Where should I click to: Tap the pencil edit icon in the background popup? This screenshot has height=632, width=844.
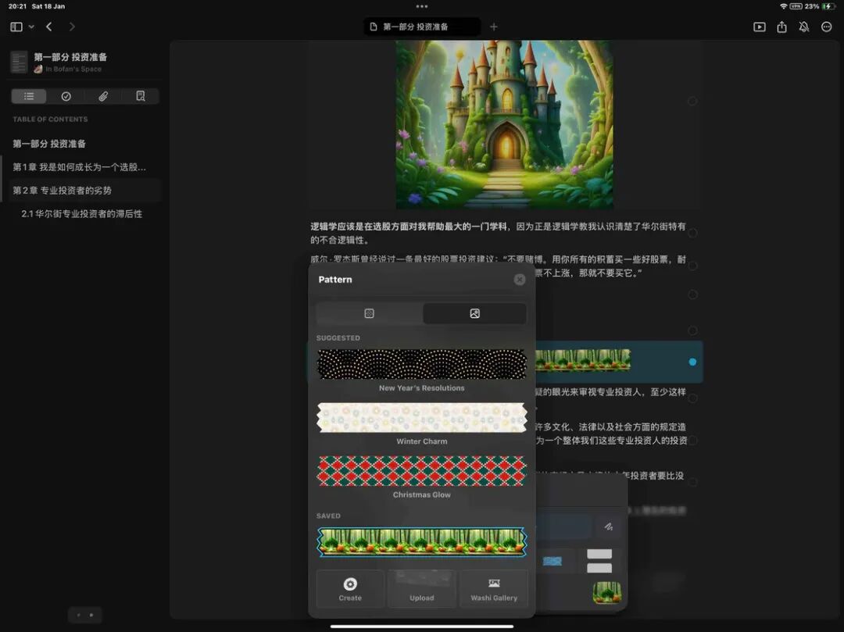pyautogui.click(x=608, y=527)
